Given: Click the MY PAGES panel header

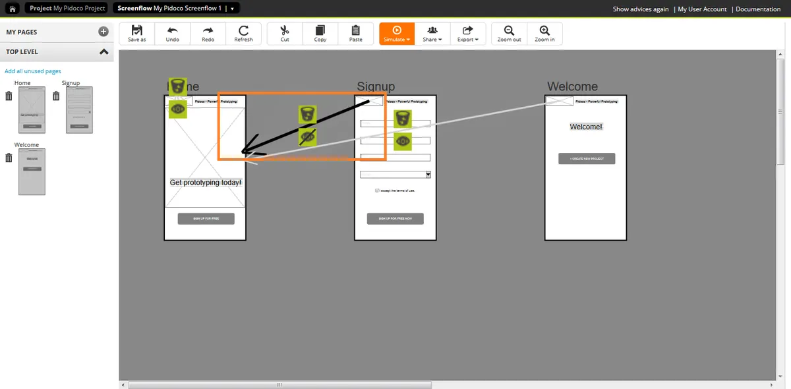Looking at the screenshot, I should click(x=57, y=32).
